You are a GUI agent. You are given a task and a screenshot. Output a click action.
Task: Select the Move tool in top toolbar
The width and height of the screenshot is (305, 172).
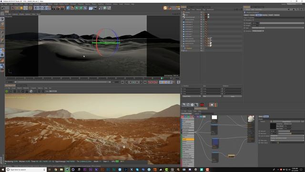(17, 8)
